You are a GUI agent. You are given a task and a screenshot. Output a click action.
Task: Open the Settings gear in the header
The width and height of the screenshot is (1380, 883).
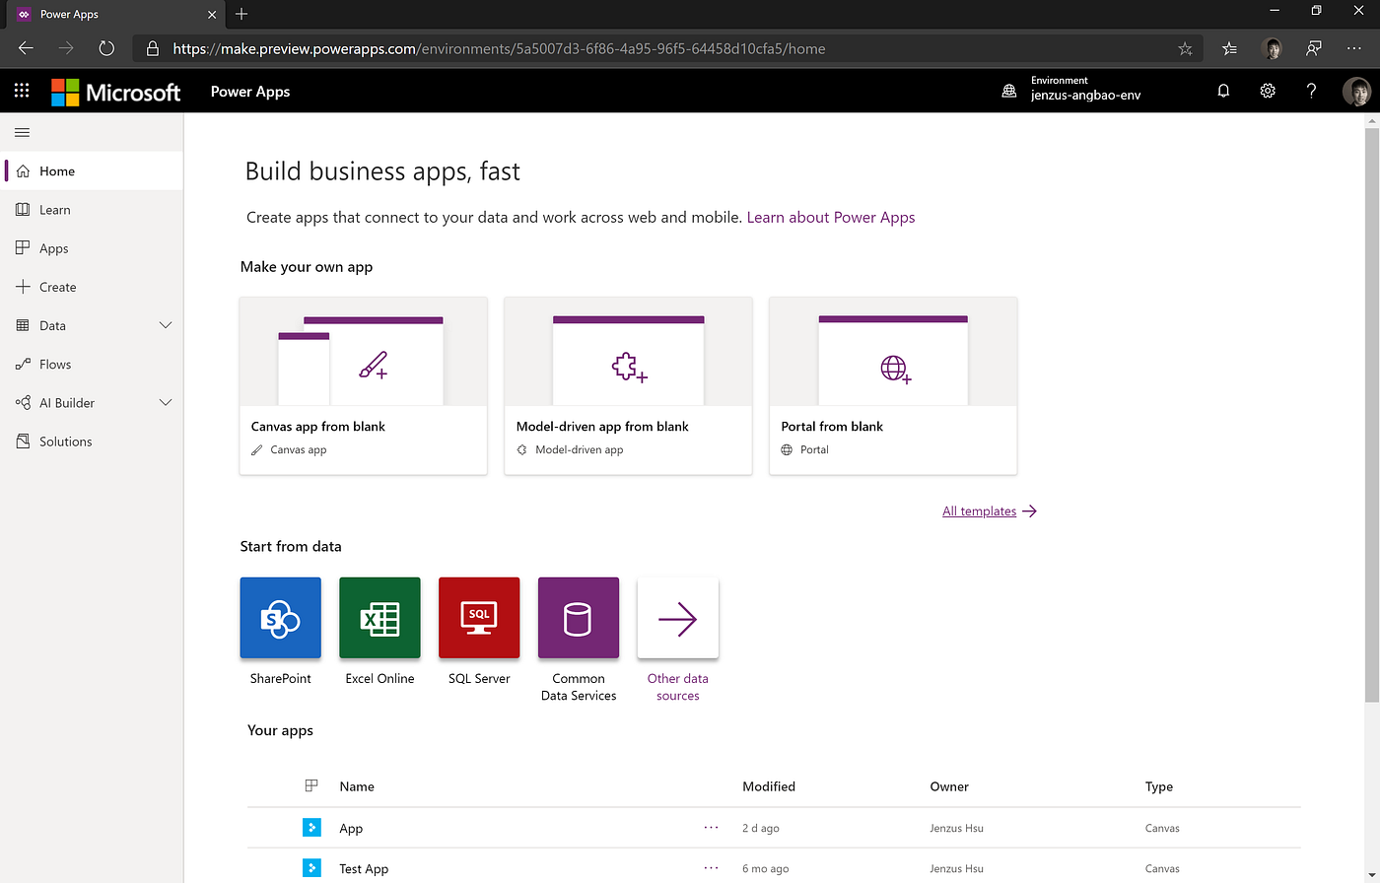pos(1268,92)
